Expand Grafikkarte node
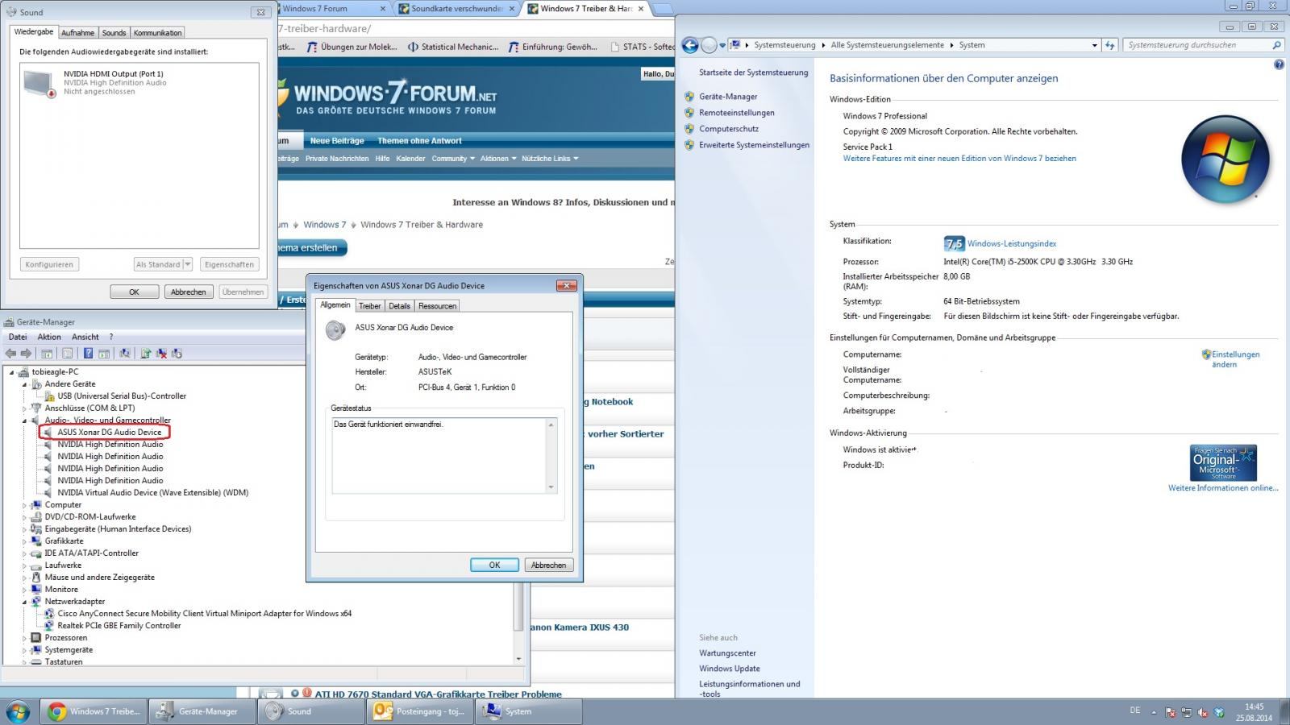The width and height of the screenshot is (1290, 725). click(x=25, y=541)
